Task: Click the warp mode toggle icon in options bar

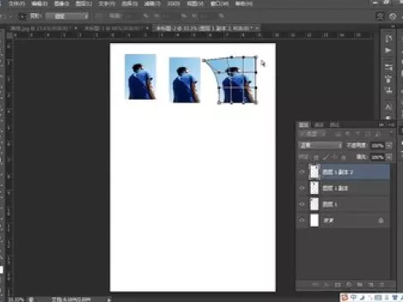Action: (x=380, y=17)
